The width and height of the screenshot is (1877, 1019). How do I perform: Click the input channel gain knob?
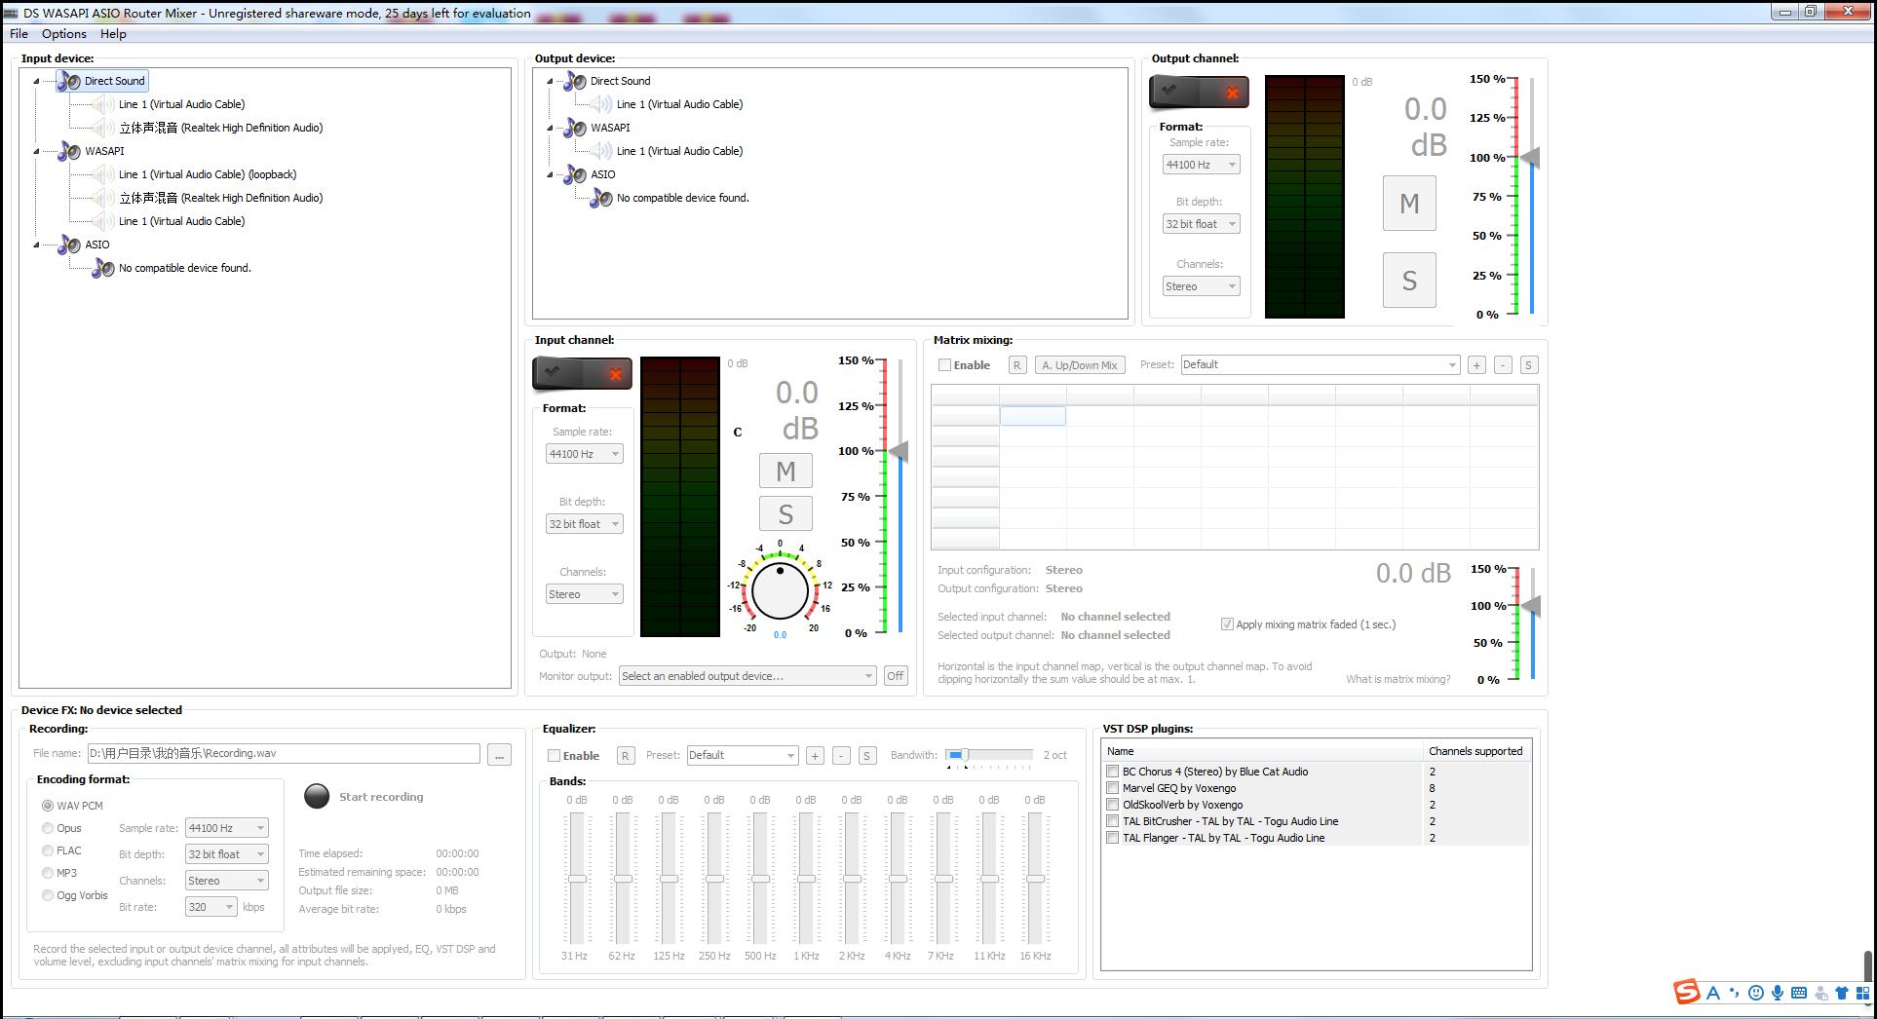(780, 589)
